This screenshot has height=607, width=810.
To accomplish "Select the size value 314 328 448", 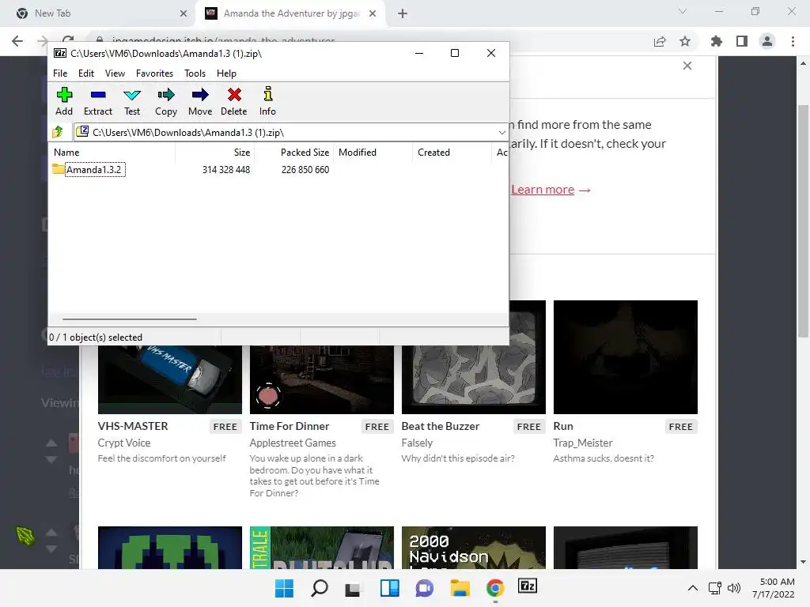I will click(226, 170).
